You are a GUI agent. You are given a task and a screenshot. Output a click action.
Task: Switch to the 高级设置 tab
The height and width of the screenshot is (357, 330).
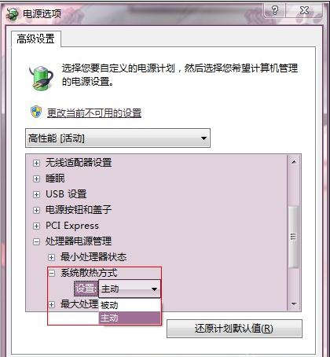36,39
